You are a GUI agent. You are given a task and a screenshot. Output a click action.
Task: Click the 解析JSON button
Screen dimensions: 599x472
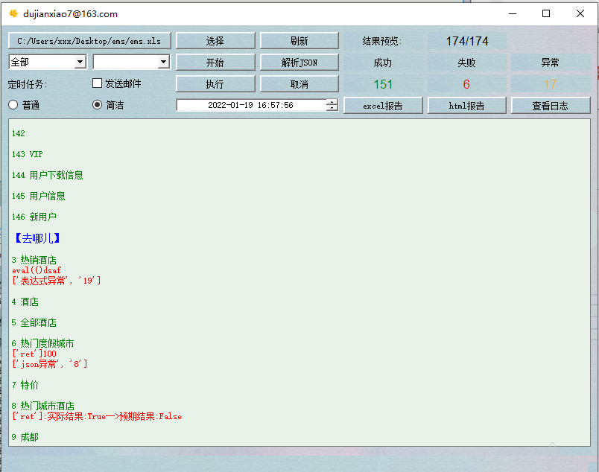pyautogui.click(x=299, y=63)
